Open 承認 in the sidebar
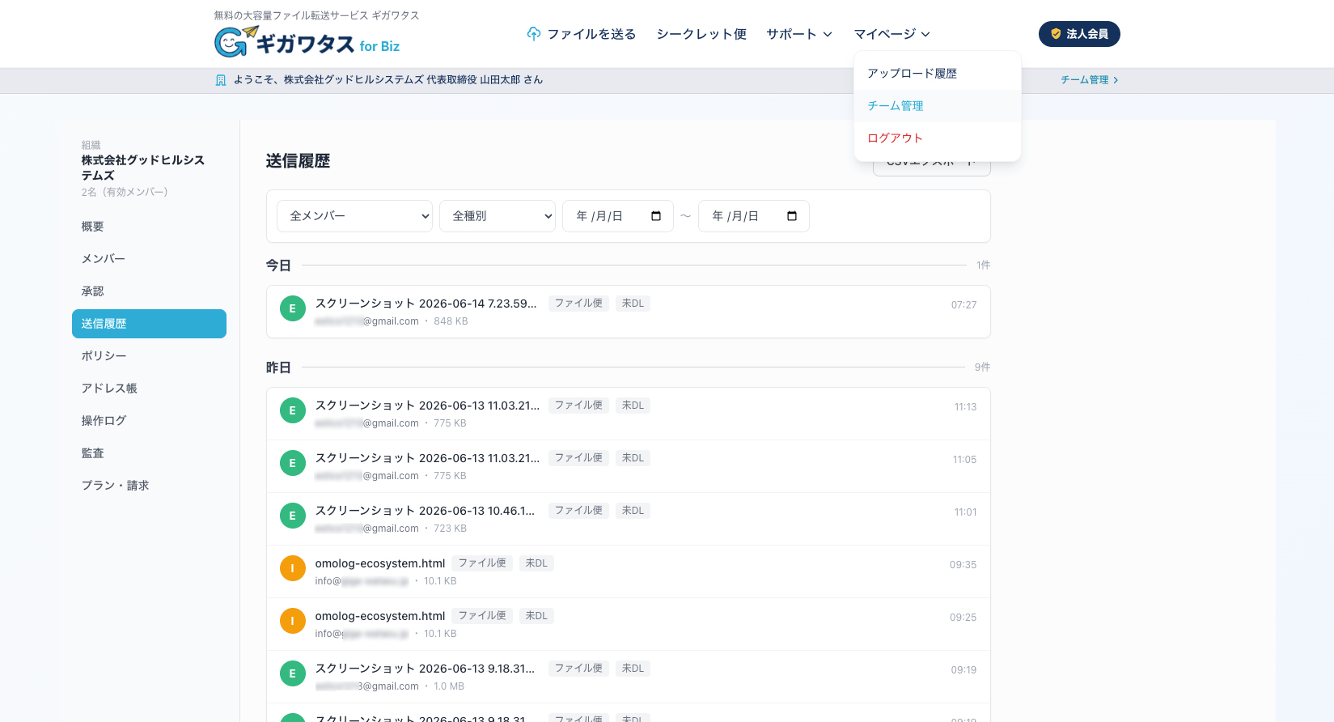1334x722 pixels. pos(149,291)
